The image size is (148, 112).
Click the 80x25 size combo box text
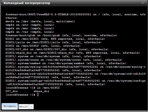pos(23,107)
